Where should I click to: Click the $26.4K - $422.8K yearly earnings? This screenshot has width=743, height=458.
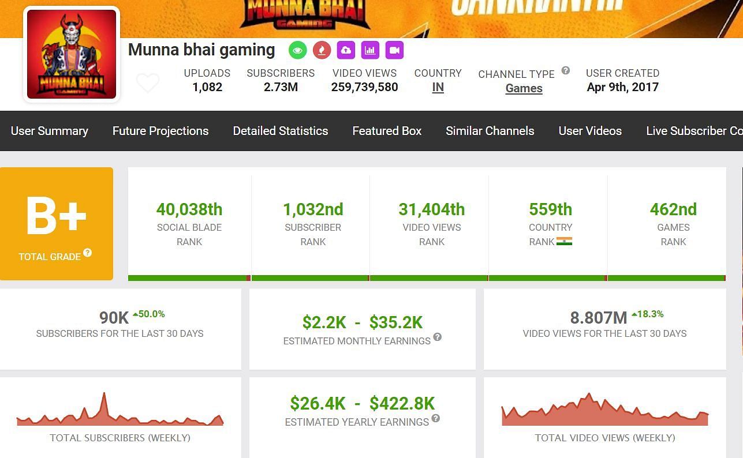pos(363,403)
